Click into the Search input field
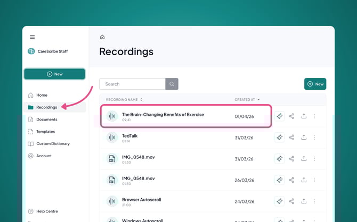 [x=132, y=84]
